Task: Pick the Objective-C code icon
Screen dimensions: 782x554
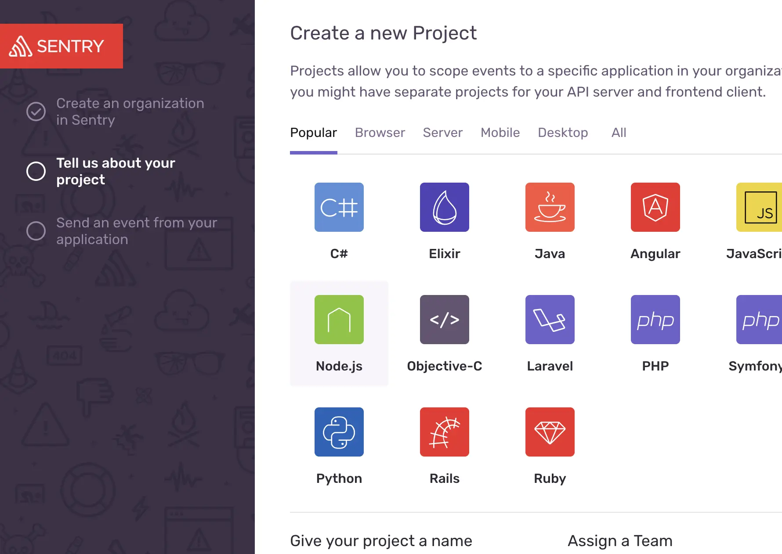Action: tap(445, 320)
